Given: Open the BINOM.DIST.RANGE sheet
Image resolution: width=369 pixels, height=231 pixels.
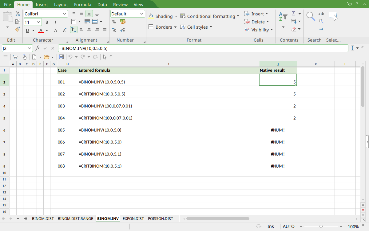Looking at the screenshot, I should click(75, 219).
